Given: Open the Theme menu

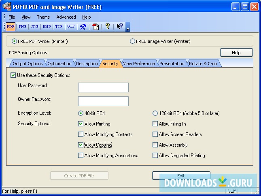Looking at the screenshot, I should [43, 17].
